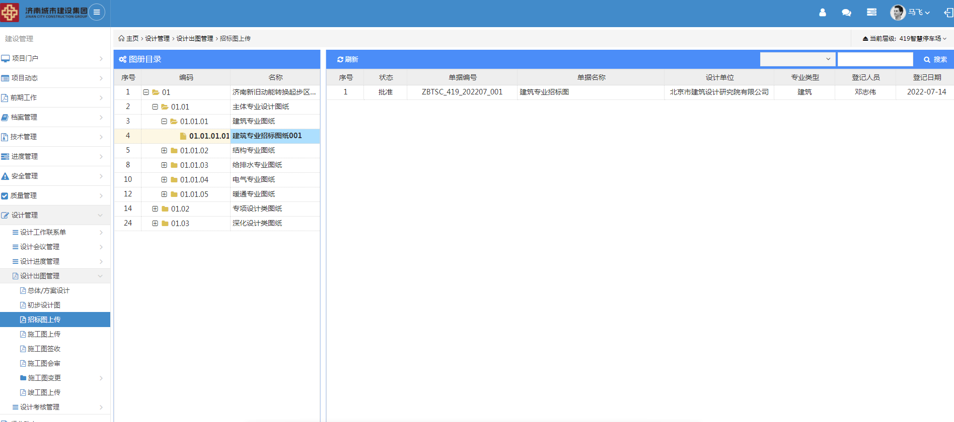Viewport: 954px width, 422px height.
Task: Click the logout icon at top right
Action: click(948, 13)
